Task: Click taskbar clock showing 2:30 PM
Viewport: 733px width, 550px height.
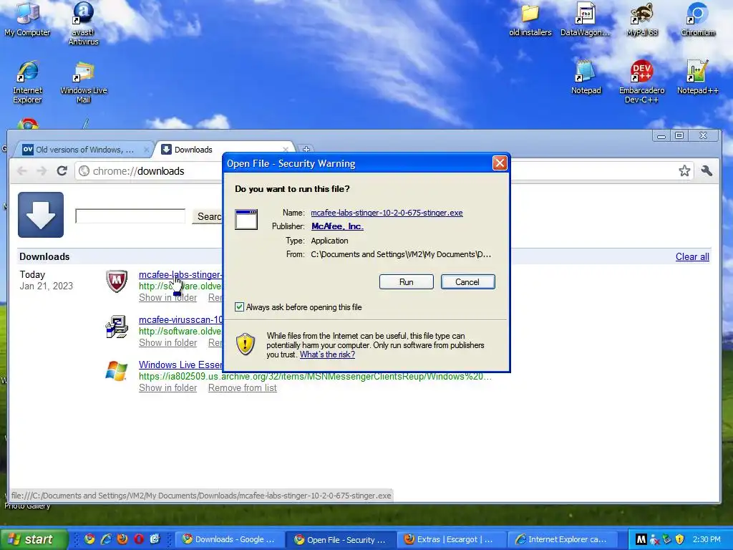Action: coord(707,539)
